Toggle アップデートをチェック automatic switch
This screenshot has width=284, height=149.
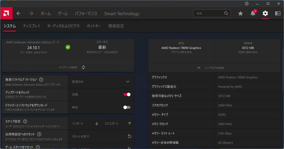(127, 94)
